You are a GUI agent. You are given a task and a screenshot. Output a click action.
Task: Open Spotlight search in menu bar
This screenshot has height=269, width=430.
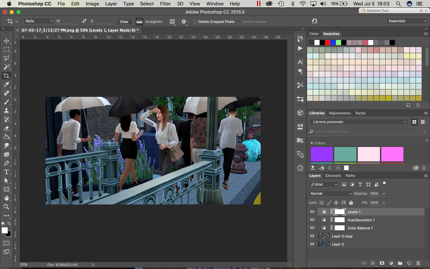tap(398, 4)
